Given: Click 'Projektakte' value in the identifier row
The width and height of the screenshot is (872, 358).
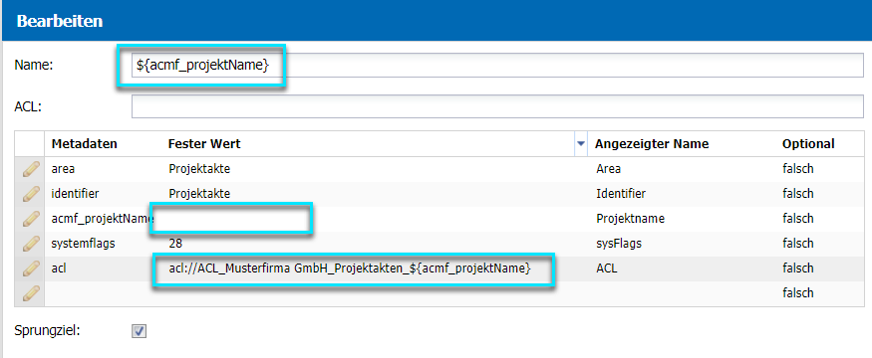Looking at the screenshot, I should (x=199, y=194).
